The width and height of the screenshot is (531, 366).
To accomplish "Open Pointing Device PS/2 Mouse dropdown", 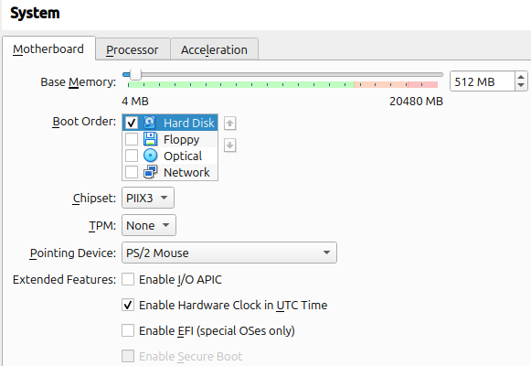I will [x=229, y=253].
